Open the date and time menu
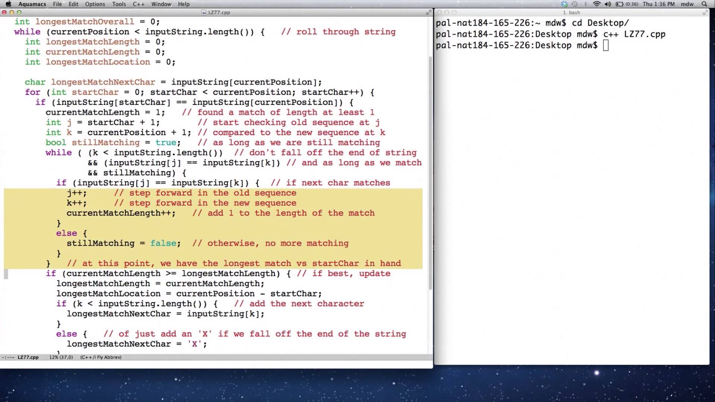The height and width of the screenshot is (402, 715). tap(658, 4)
